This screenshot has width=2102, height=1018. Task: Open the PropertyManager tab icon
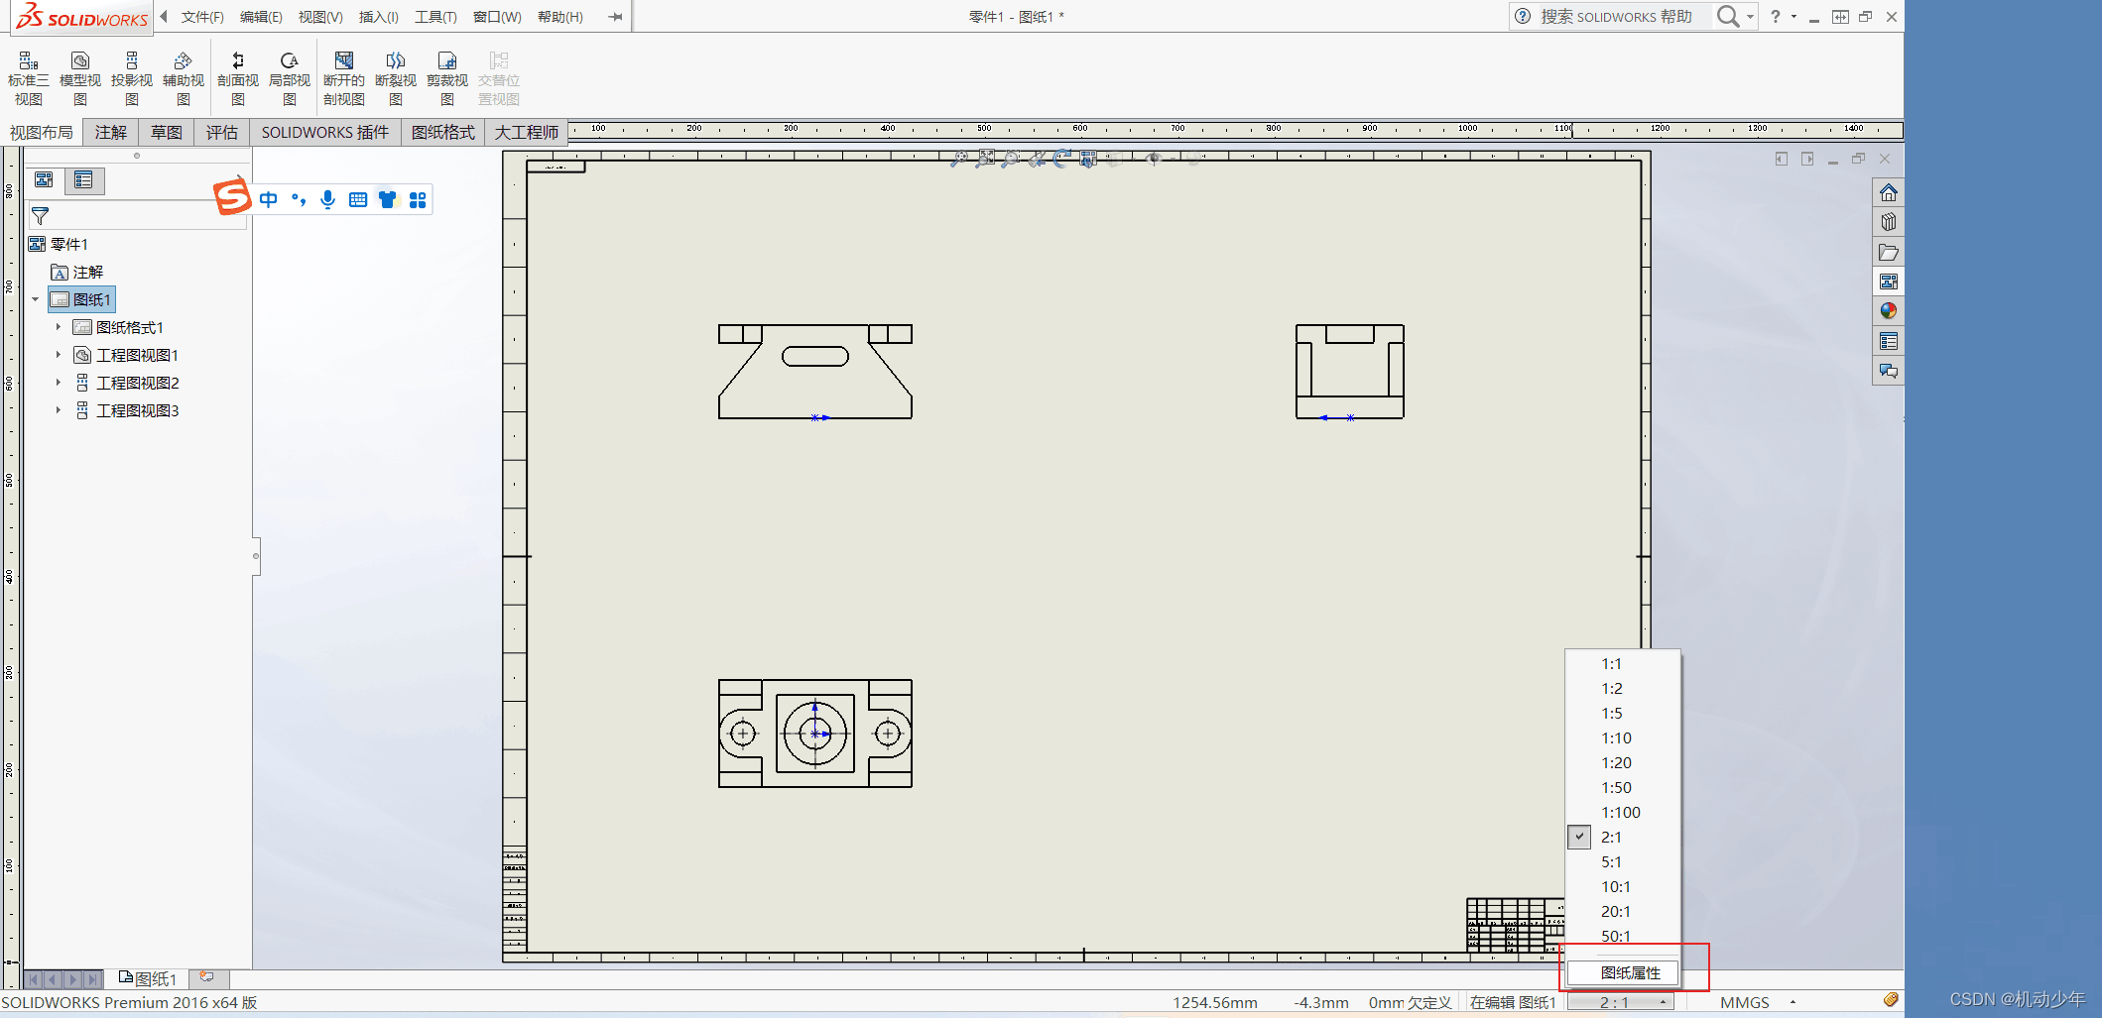(83, 179)
